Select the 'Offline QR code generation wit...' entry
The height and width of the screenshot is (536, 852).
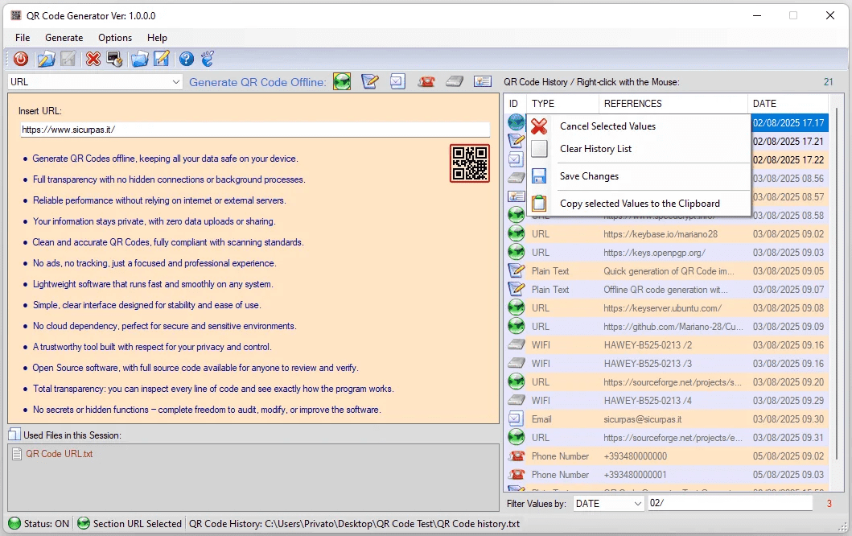665,289
